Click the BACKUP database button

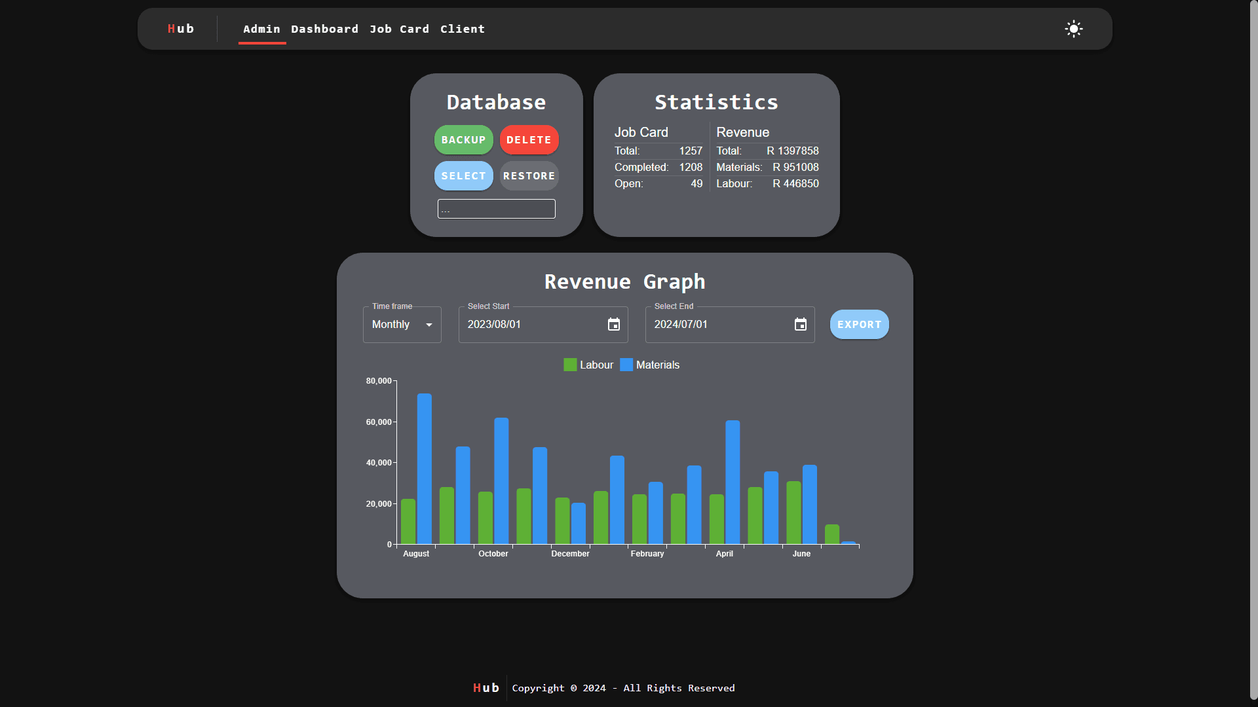coord(463,139)
